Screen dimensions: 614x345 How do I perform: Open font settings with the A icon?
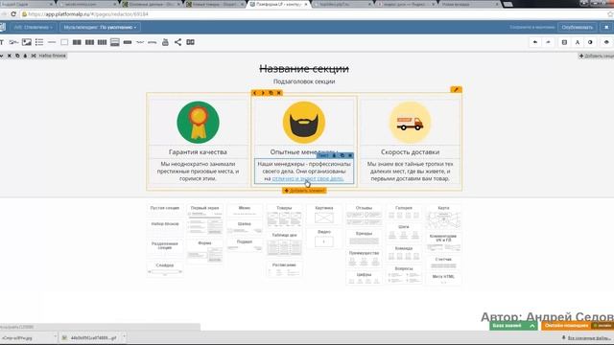578,42
